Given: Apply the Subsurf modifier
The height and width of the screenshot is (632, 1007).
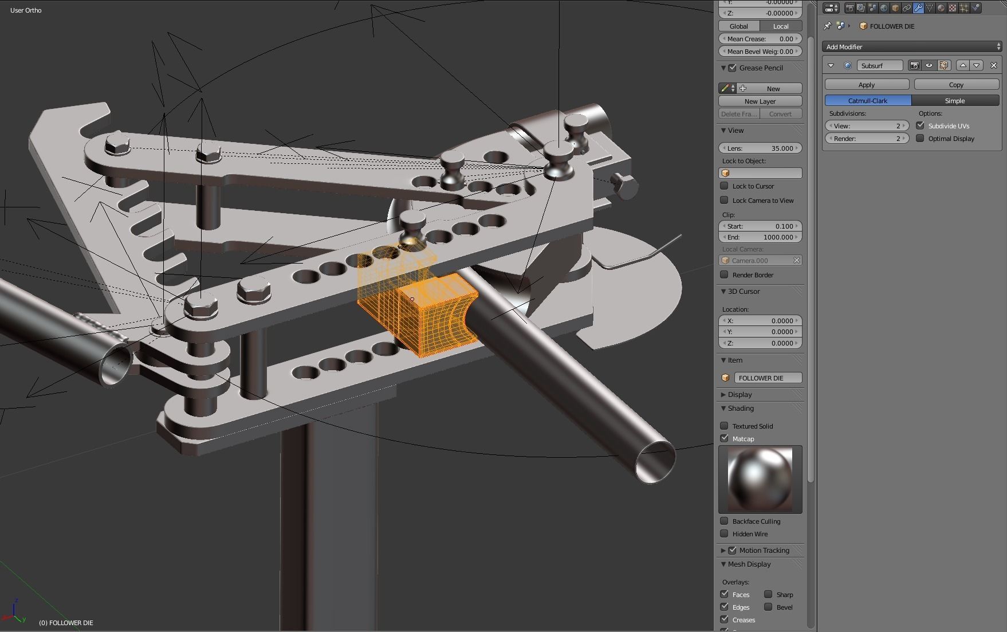Looking at the screenshot, I should 866,84.
